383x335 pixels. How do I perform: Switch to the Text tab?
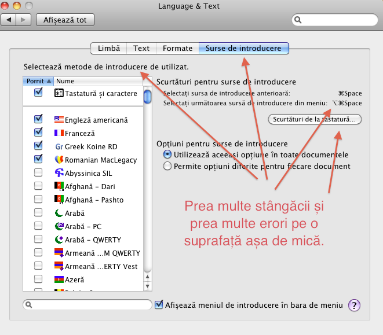141,48
